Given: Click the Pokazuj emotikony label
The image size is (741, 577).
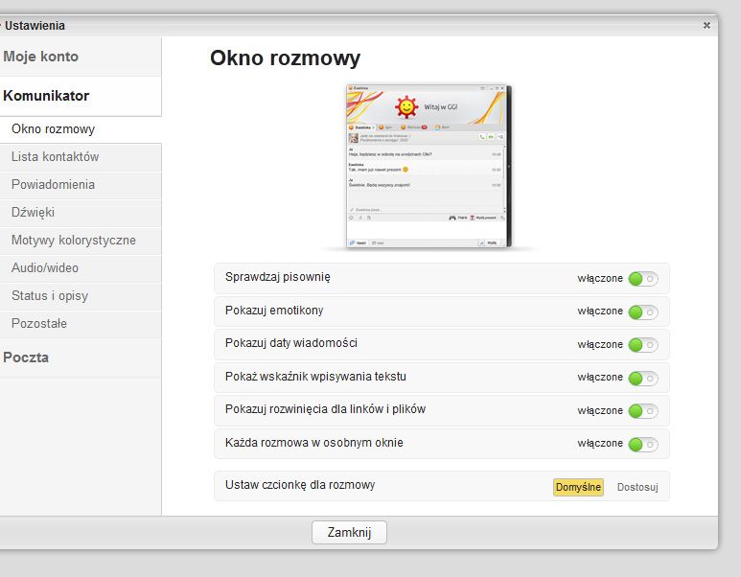Looking at the screenshot, I should click(274, 311).
